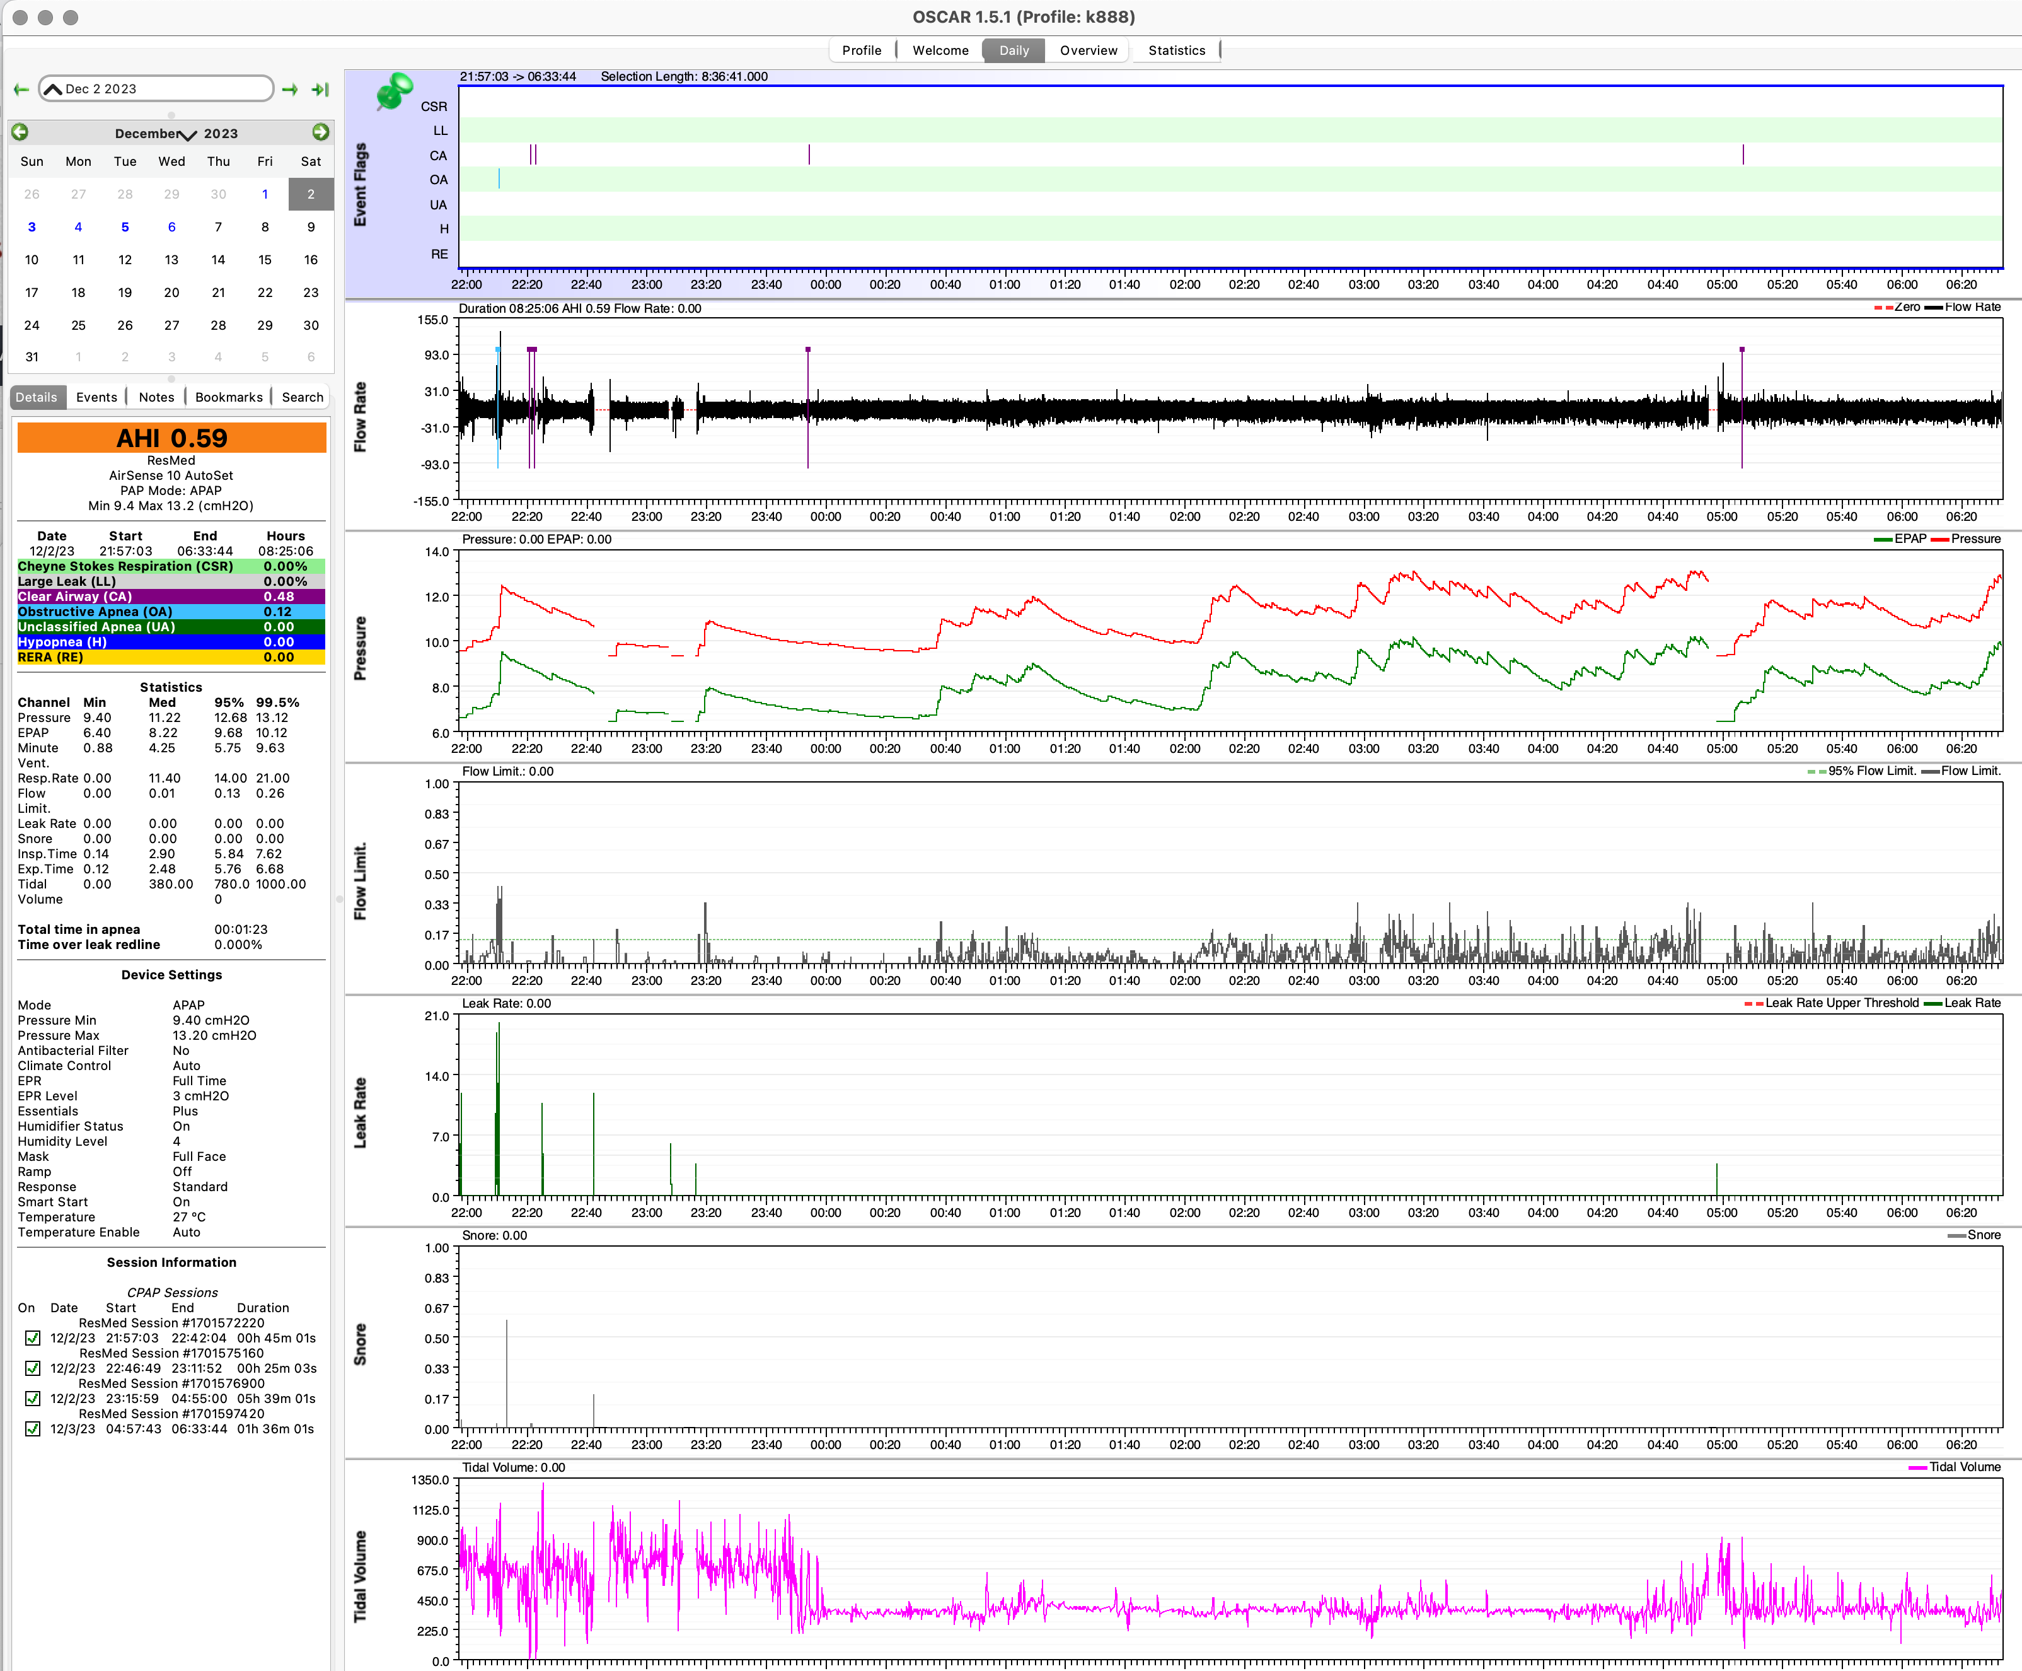This screenshot has width=2022, height=1671.
Task: Click the OA event marker near 22:10
Action: coord(499,179)
